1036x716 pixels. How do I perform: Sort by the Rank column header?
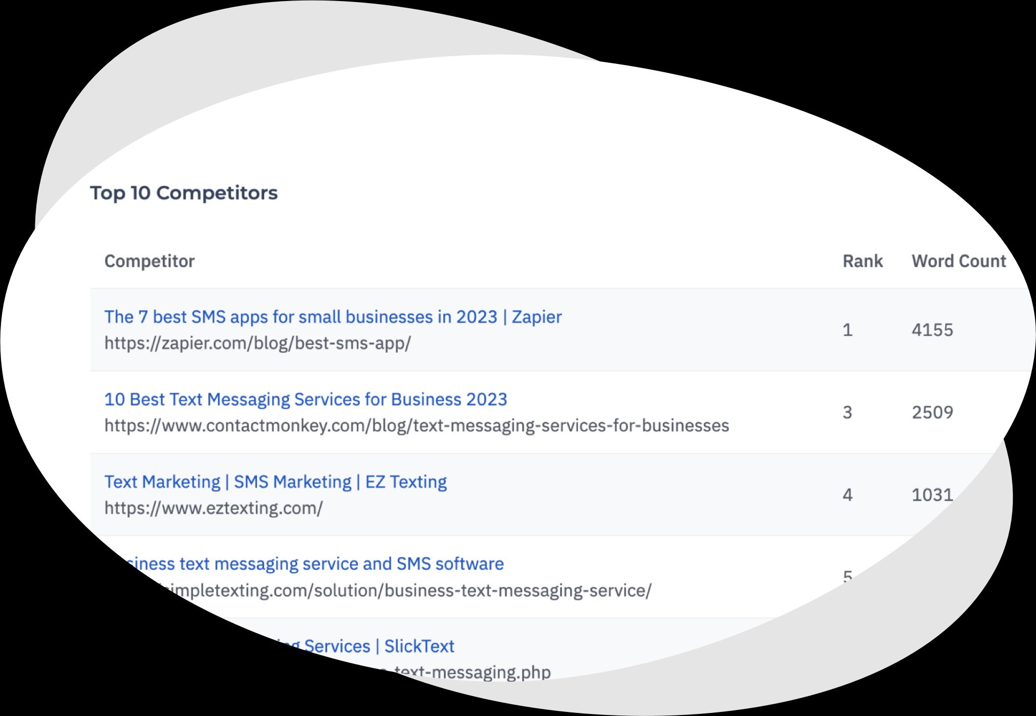[x=862, y=261]
